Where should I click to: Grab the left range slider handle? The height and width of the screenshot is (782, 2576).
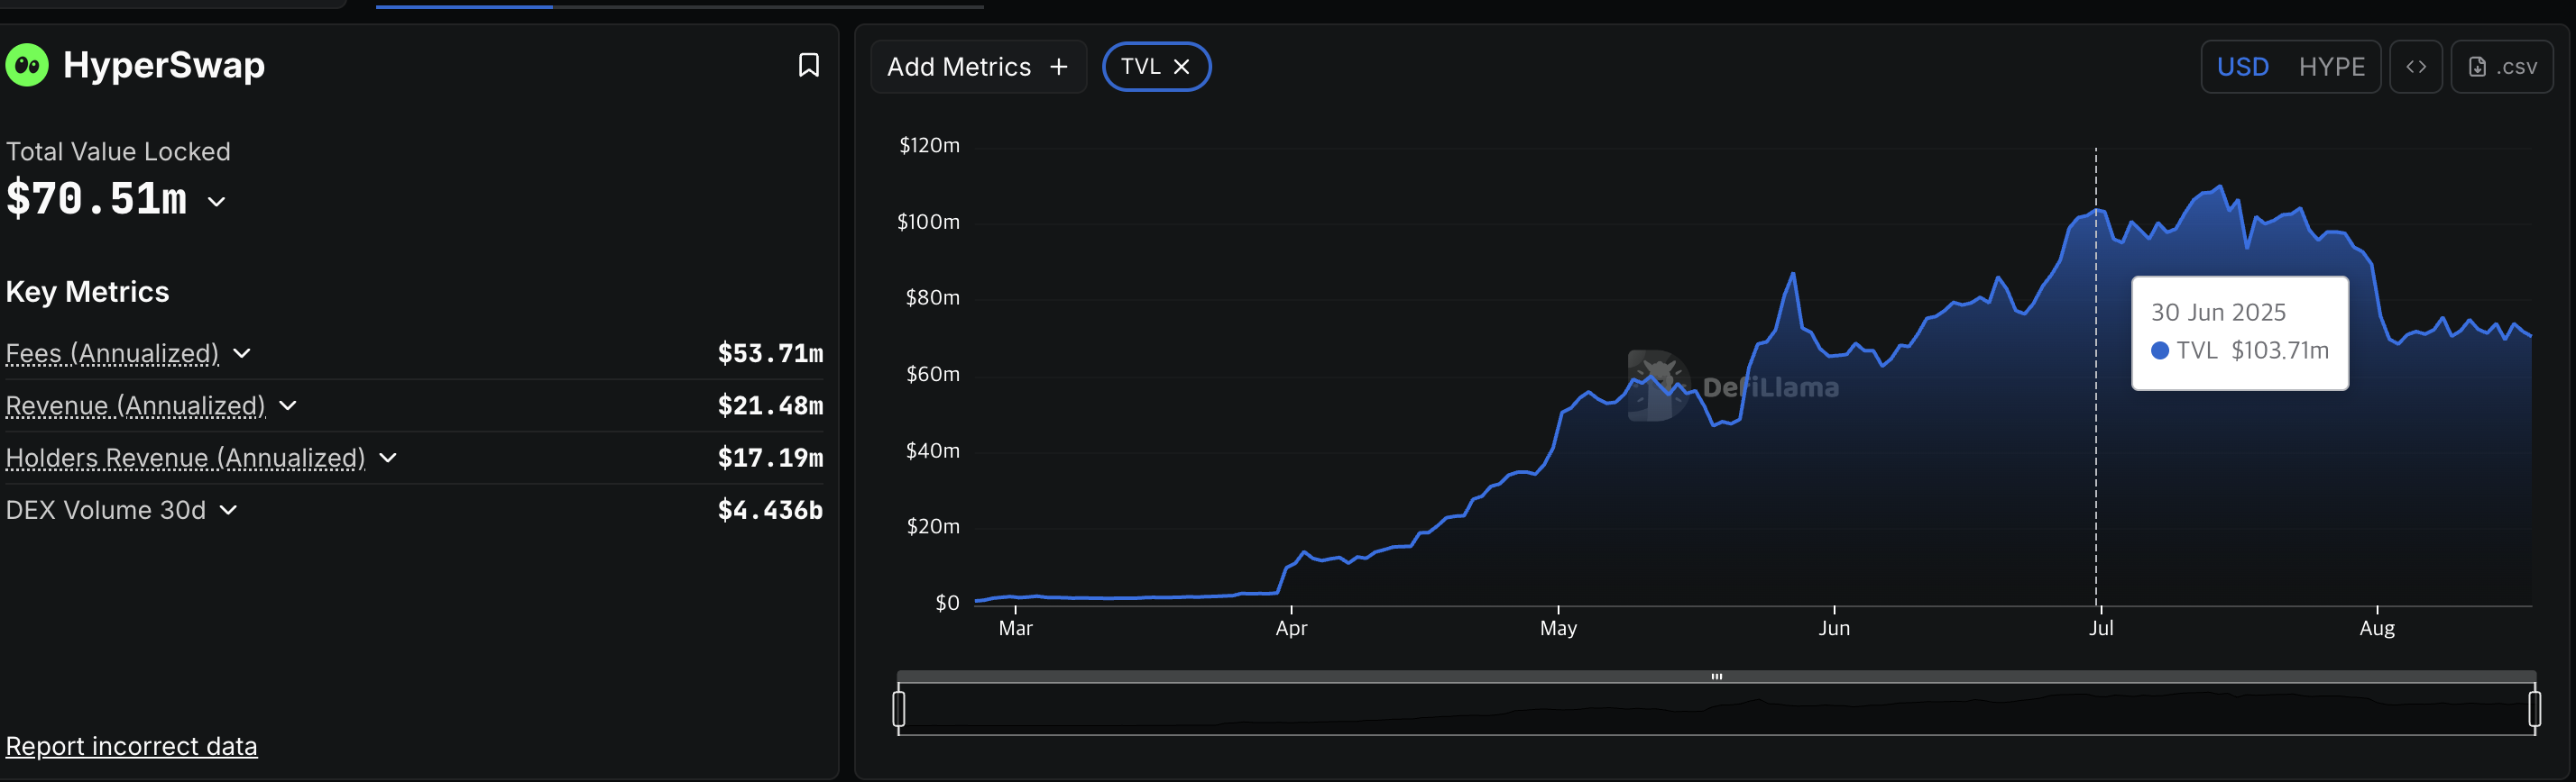[899, 708]
